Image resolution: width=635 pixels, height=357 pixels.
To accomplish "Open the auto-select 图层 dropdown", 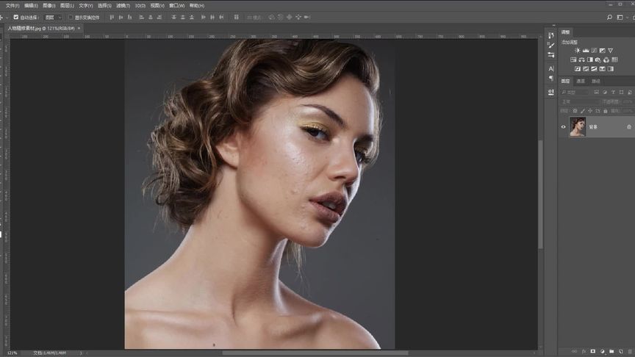I will 54,18.
